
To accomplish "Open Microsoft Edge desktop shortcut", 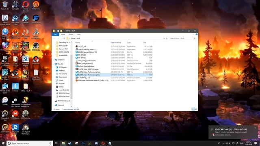I will point(15,129).
